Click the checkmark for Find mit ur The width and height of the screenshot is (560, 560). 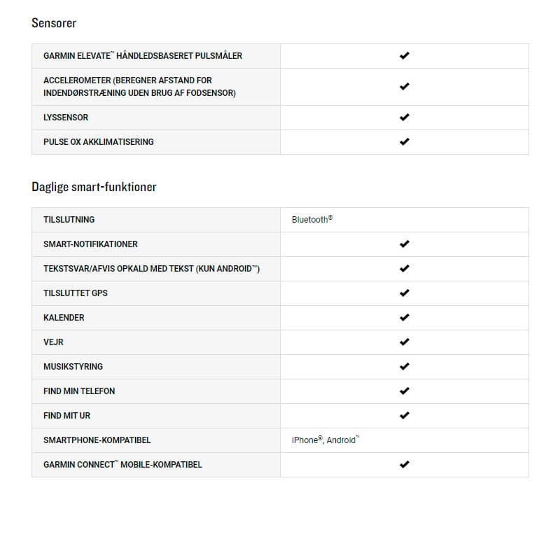point(404,416)
